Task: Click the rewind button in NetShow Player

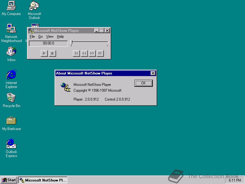Action: click(x=84, y=53)
